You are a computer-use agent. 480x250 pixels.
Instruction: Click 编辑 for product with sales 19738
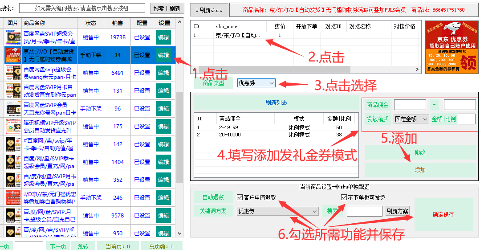163,37
